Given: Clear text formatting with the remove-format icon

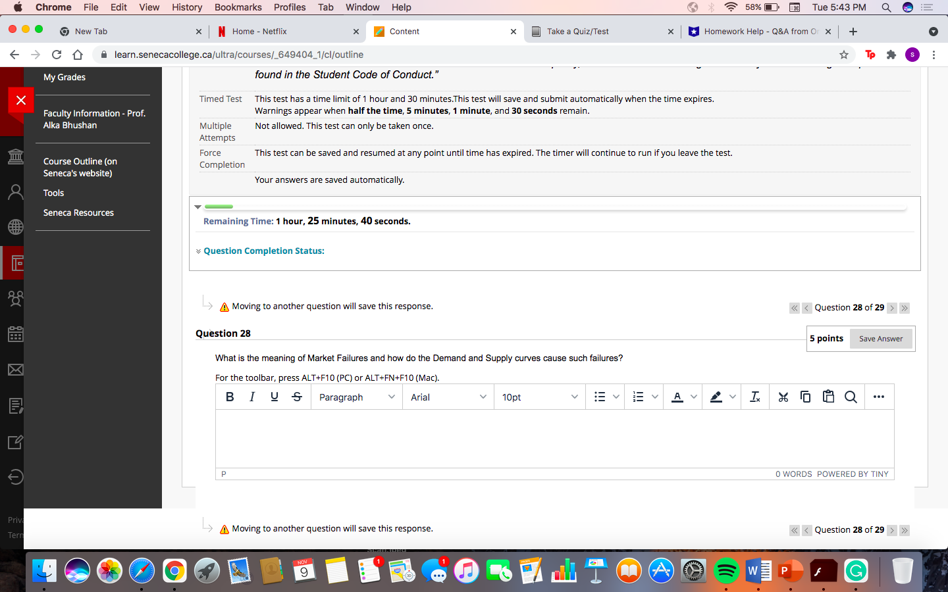Looking at the screenshot, I should pyautogui.click(x=755, y=397).
